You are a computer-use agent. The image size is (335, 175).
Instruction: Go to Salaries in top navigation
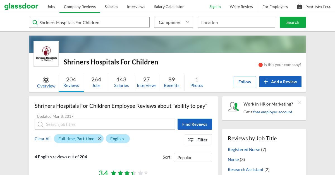[111, 6]
